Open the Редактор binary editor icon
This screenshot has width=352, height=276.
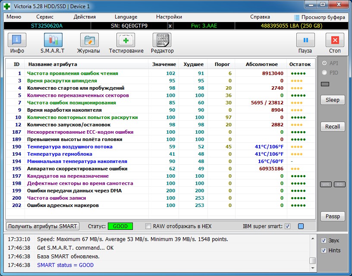162,40
